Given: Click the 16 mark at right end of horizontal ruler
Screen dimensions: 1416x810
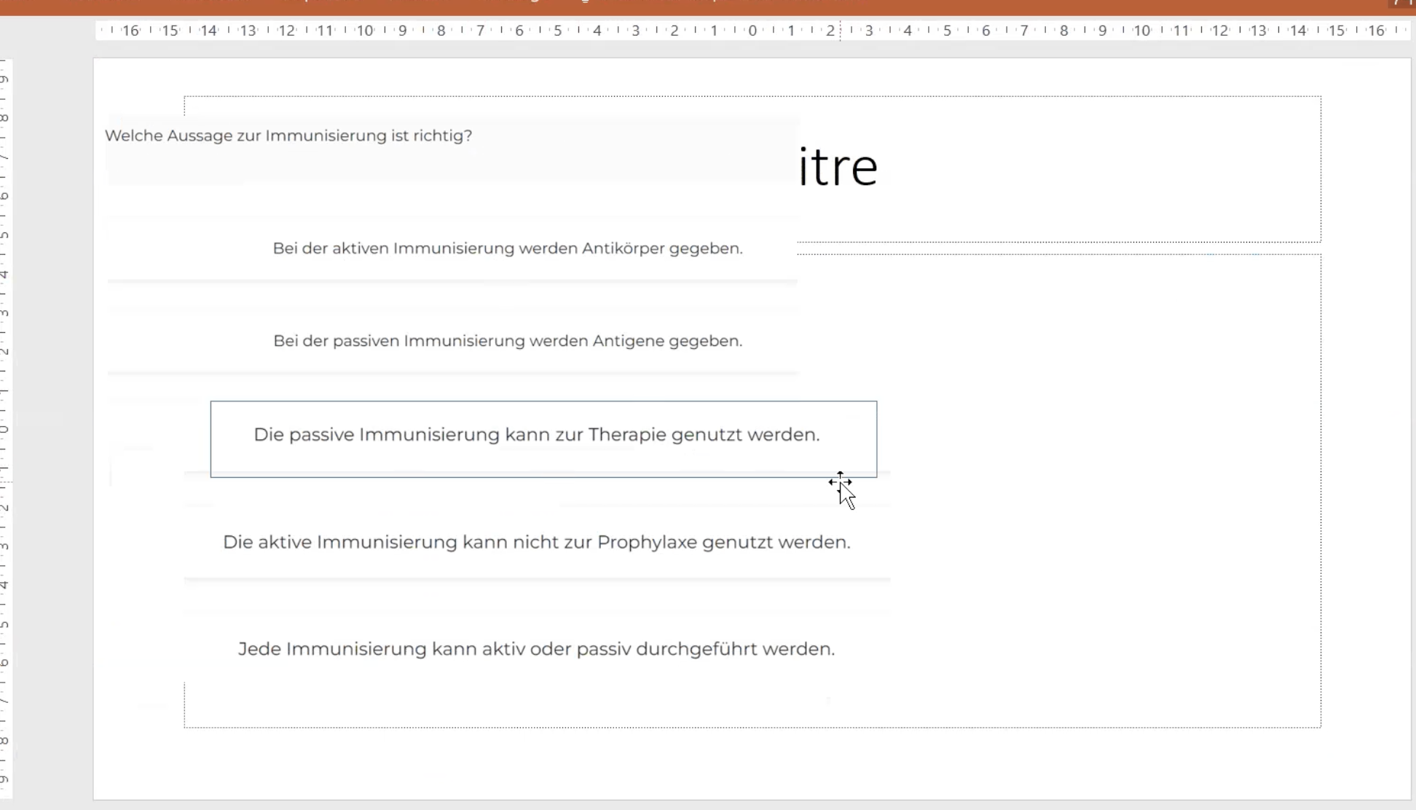Looking at the screenshot, I should (x=1375, y=31).
